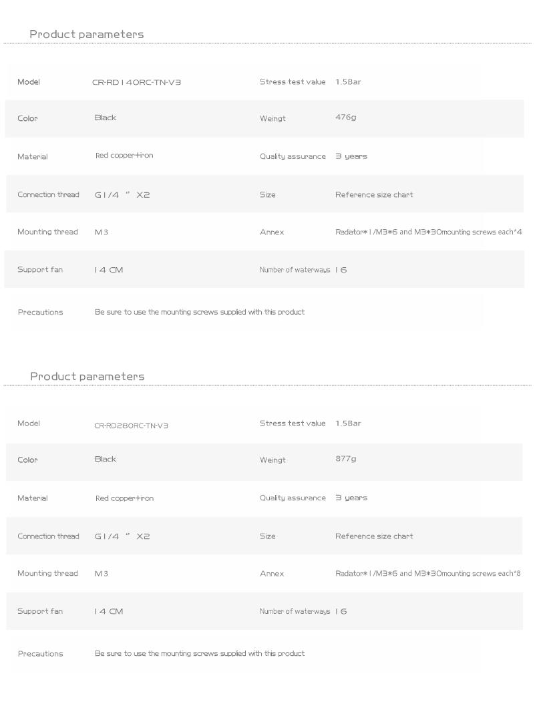Click the CR-RD280RC-TN-V3 model number
This screenshot has height=712, width=539.
tap(131, 425)
